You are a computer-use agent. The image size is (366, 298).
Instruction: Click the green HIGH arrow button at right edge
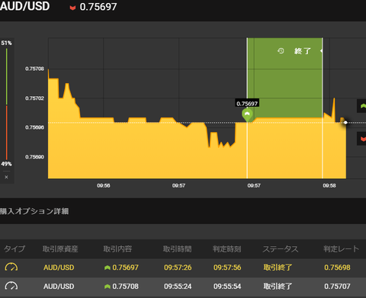click(361, 106)
